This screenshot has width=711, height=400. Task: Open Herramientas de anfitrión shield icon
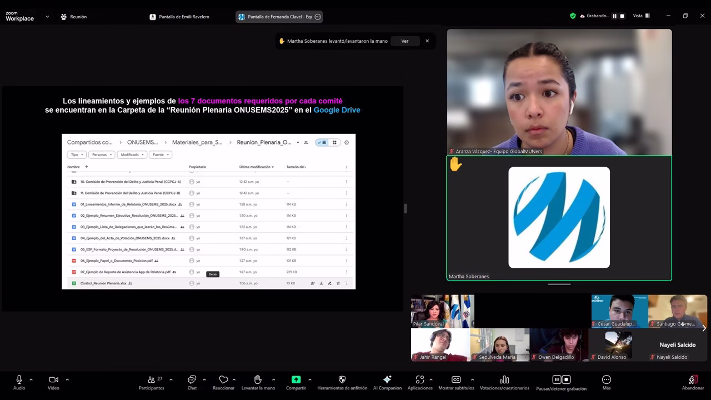point(342,380)
